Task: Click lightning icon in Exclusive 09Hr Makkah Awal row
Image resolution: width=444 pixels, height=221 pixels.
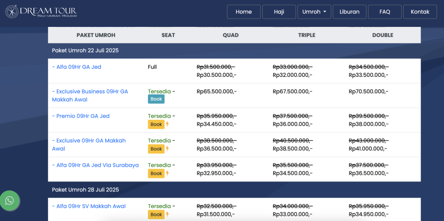Action: [167, 148]
